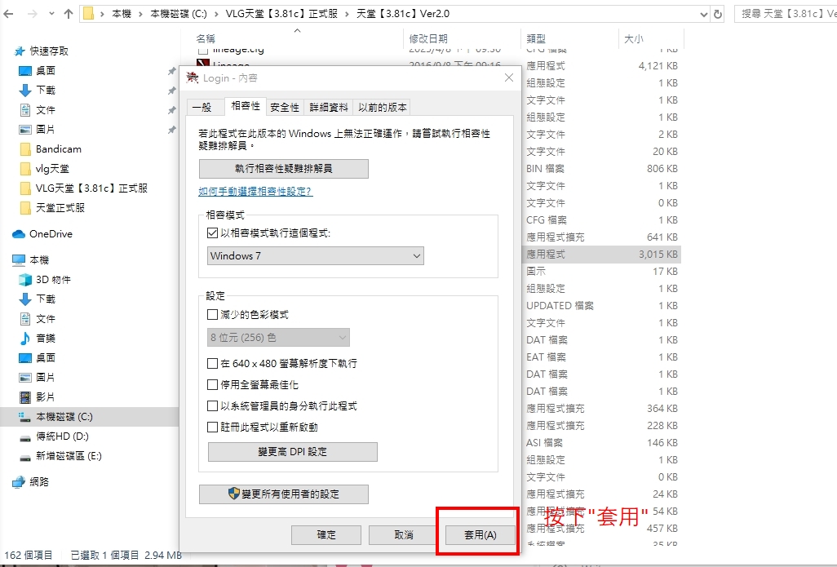The image size is (837, 567).
Task: Open 如何手動選擇相容性設定? link
Action: [255, 191]
